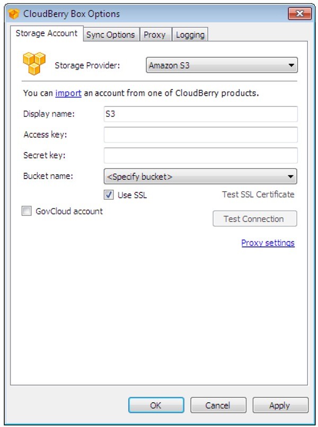Select the Logging tab
The image size is (318, 427).
190,35
